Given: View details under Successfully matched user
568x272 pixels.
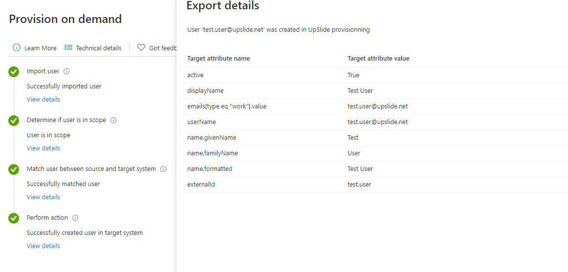Looking at the screenshot, I should tap(44, 197).
